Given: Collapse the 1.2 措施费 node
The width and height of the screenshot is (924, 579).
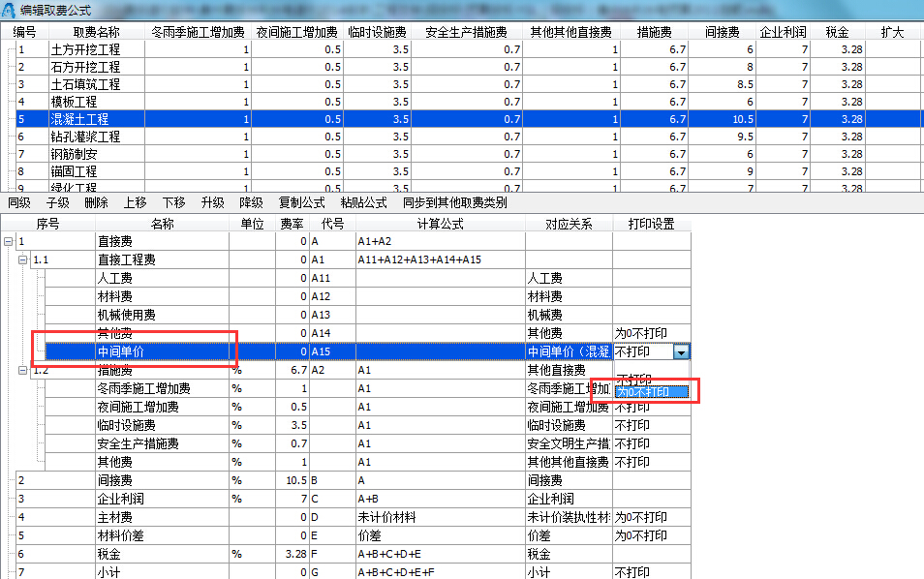Looking at the screenshot, I should click(x=23, y=370).
